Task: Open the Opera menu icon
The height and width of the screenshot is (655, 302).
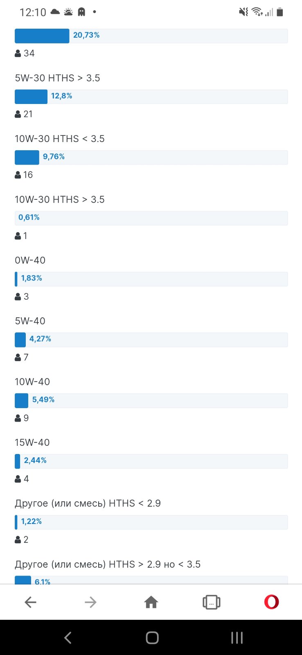Action: point(271,602)
